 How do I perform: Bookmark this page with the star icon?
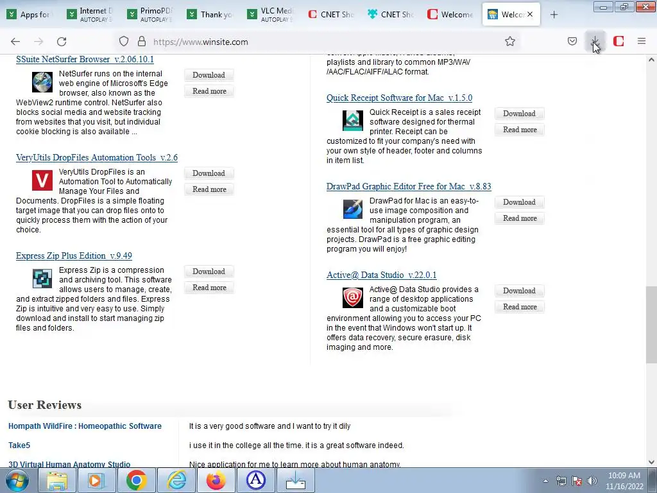click(x=510, y=41)
